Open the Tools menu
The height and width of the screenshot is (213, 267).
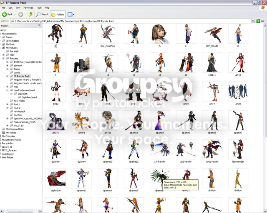click(39, 7)
